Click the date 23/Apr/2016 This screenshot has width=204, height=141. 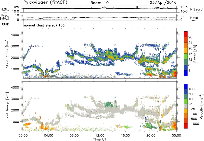(163, 3)
